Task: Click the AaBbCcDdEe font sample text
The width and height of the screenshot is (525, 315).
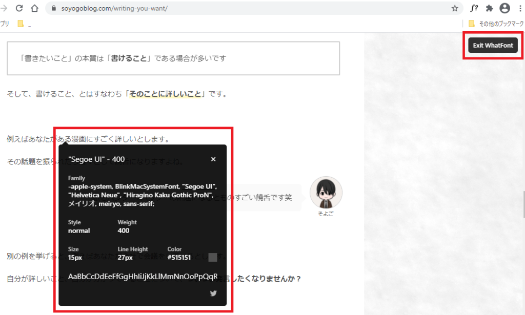Action: coord(143,277)
